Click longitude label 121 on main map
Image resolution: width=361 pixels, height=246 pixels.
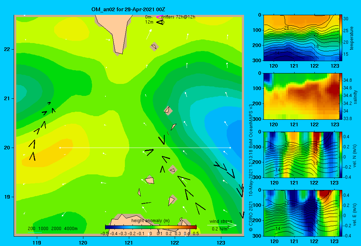click(129, 242)
